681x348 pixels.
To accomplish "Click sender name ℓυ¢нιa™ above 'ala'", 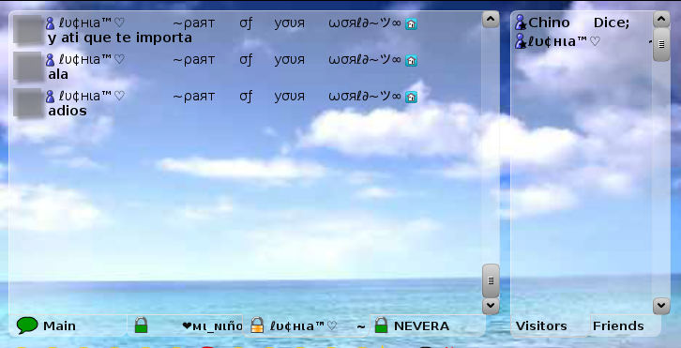I will pos(92,59).
